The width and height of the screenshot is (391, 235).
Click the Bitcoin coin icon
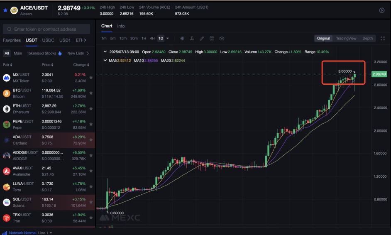coord(7,93)
